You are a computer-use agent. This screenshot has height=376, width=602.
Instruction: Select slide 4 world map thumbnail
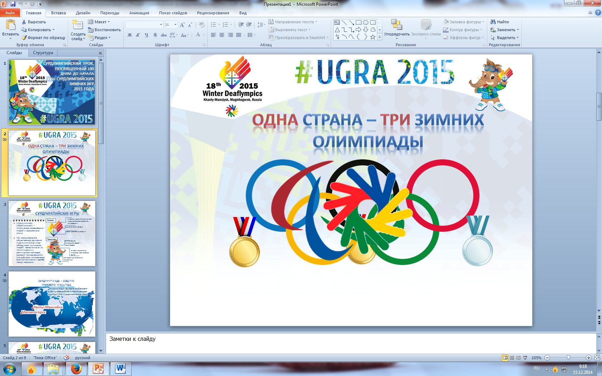[52, 304]
